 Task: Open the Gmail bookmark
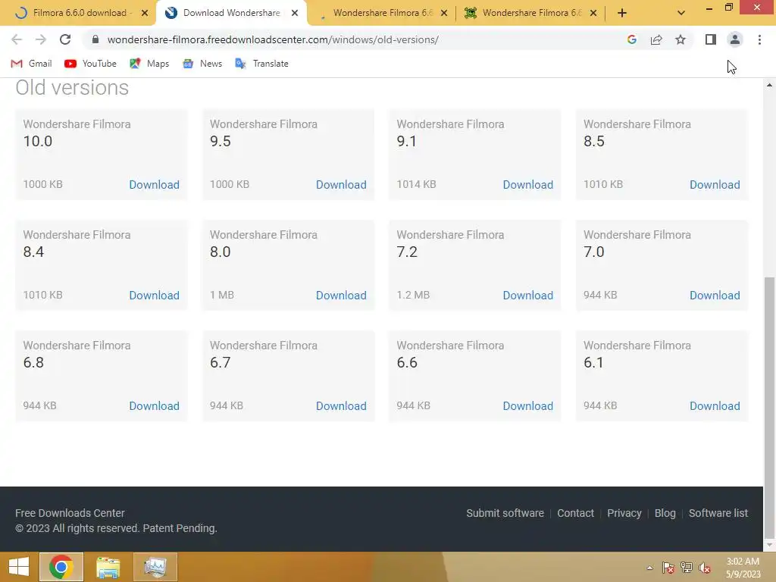pos(31,64)
